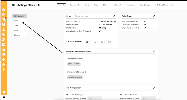
Task: Click the phone numbers input field
Action: tap(111, 64)
